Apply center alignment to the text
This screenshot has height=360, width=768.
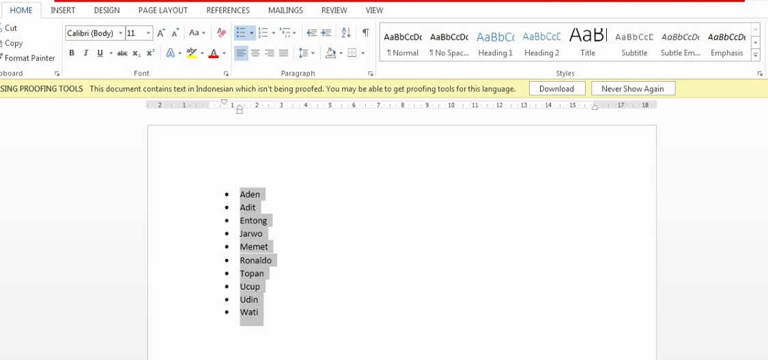[x=255, y=53]
